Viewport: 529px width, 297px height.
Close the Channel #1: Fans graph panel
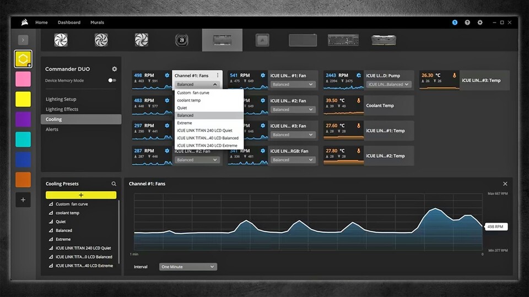click(505, 184)
